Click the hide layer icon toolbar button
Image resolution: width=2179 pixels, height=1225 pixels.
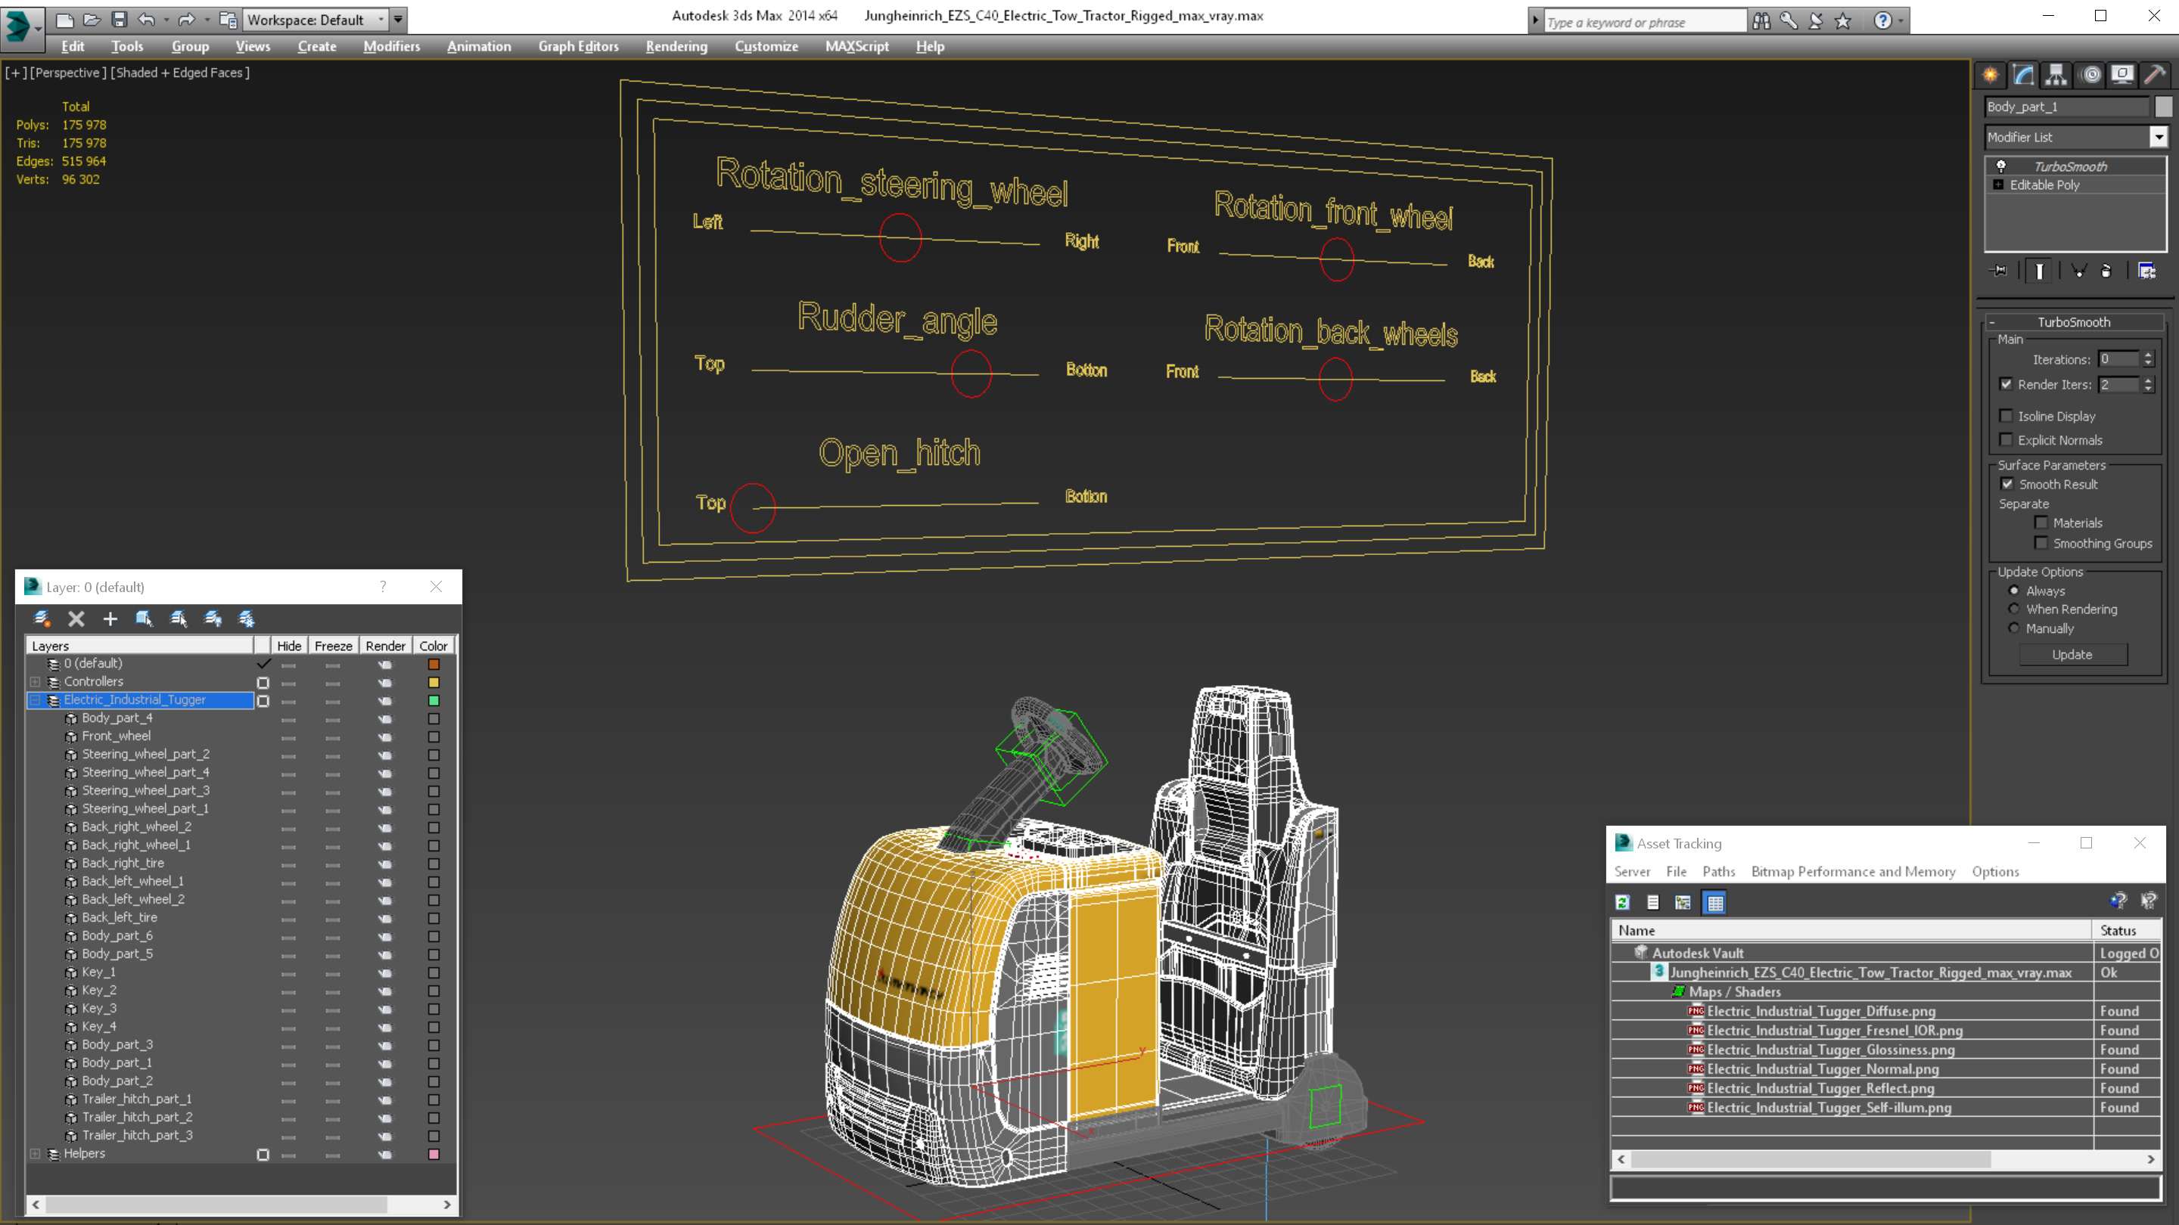pyautogui.click(x=216, y=618)
